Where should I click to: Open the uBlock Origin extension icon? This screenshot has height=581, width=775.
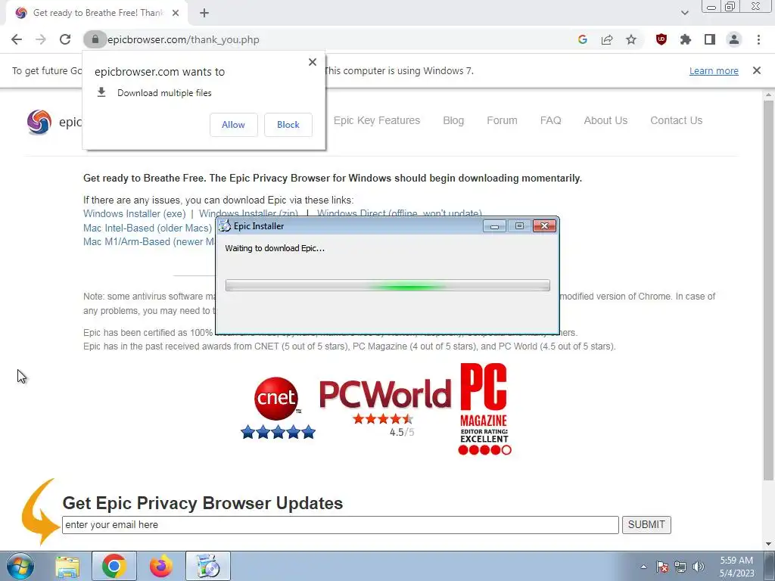(661, 39)
